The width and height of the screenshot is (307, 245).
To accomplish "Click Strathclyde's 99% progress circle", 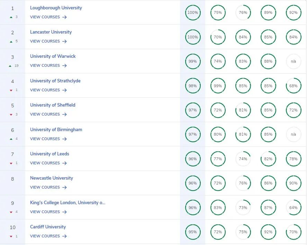I will pyautogui.click(x=218, y=86).
